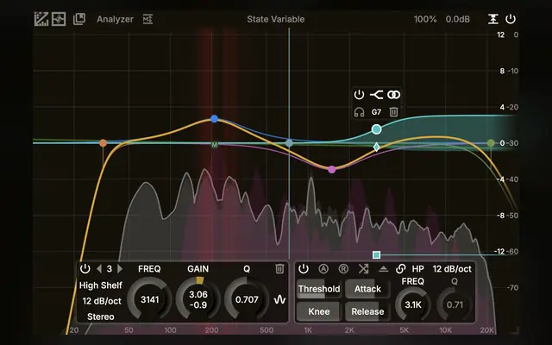The image size is (552, 345).
Task: Open the right panel 12 dB/oct dropdown
Action: pos(452,269)
